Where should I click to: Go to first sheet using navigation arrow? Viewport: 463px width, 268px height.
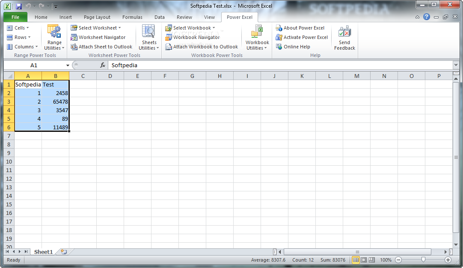(x=8, y=252)
